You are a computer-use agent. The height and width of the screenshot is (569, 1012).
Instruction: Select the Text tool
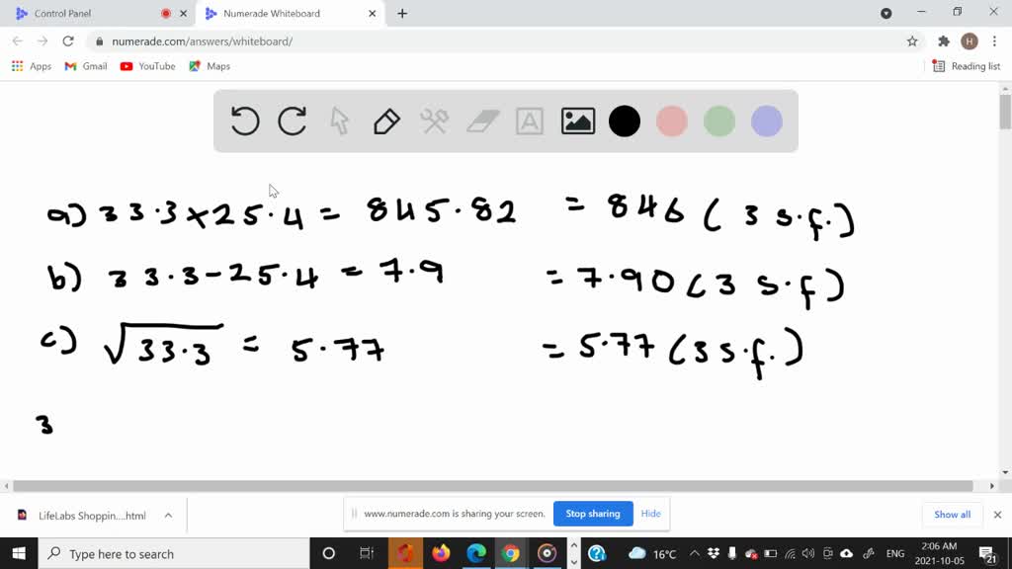(x=529, y=121)
